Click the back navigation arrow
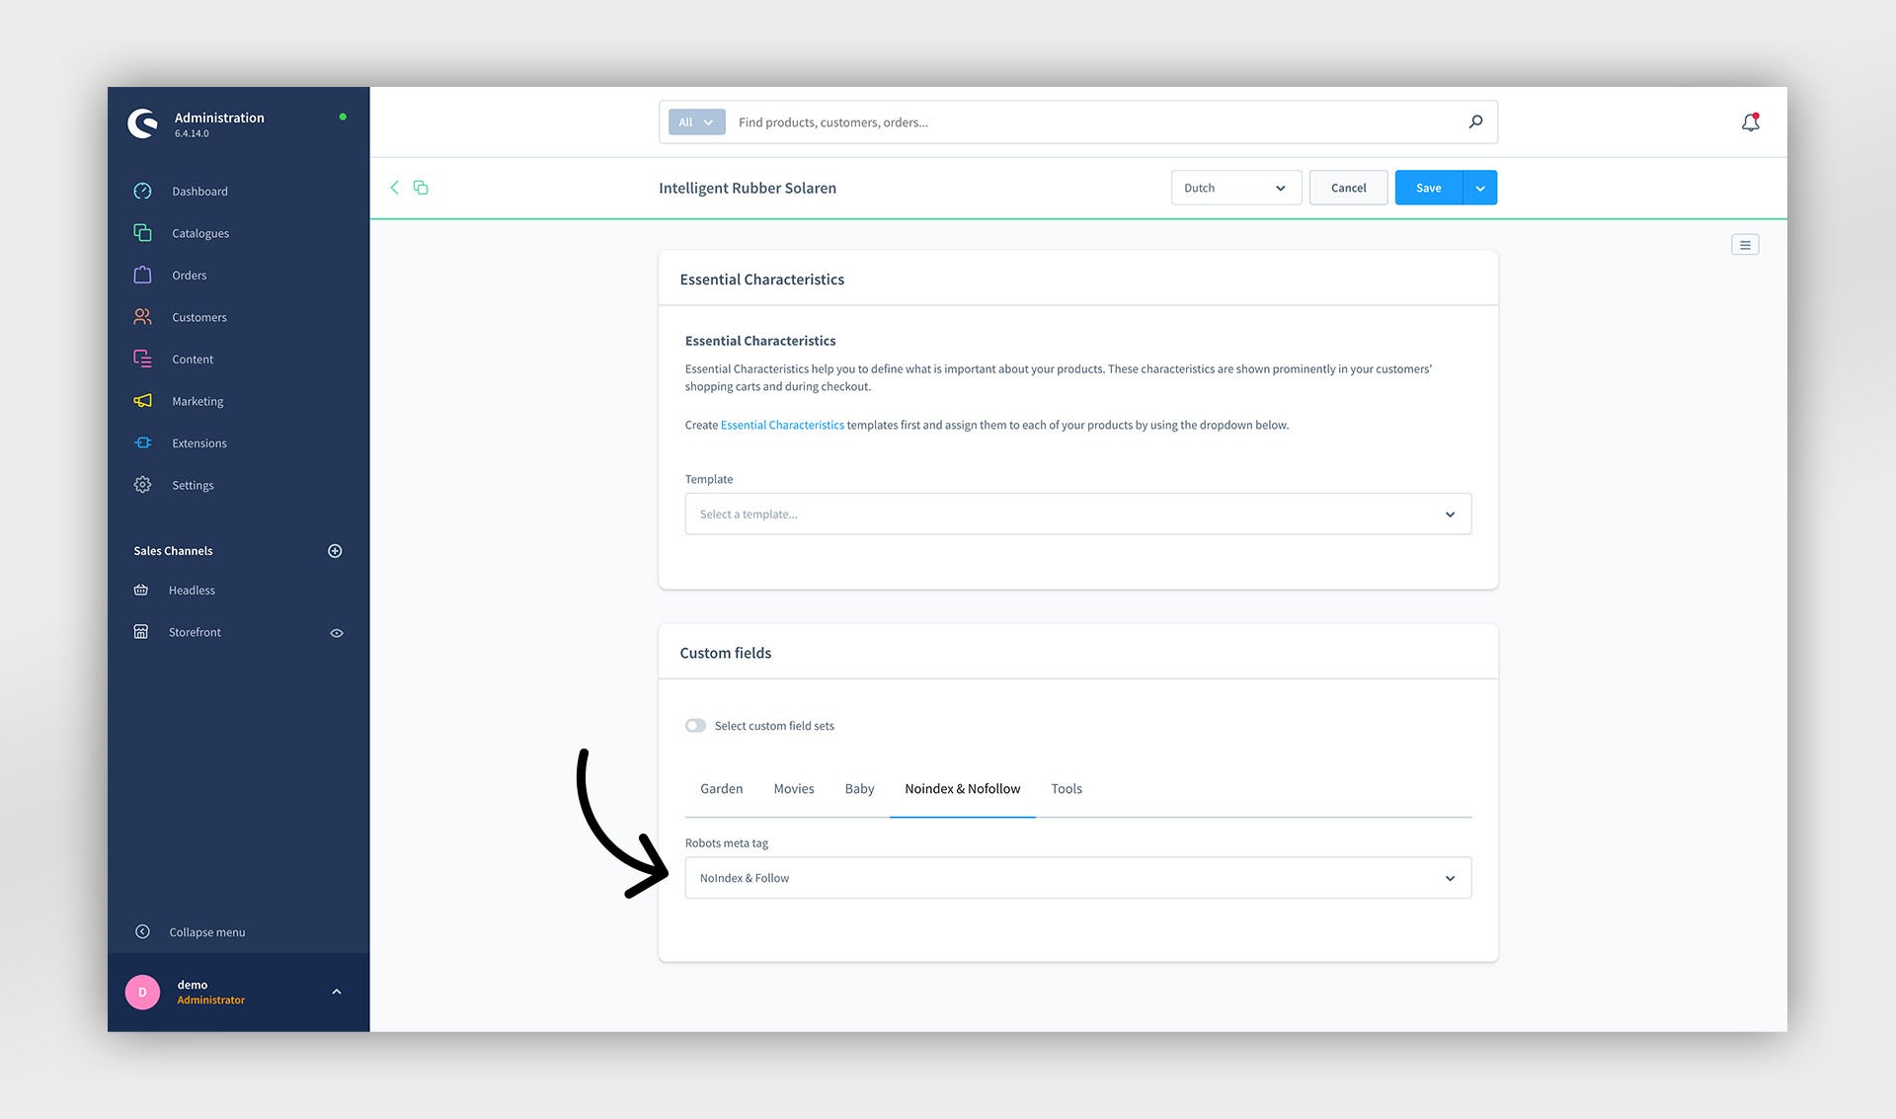1896x1119 pixels. point(394,187)
